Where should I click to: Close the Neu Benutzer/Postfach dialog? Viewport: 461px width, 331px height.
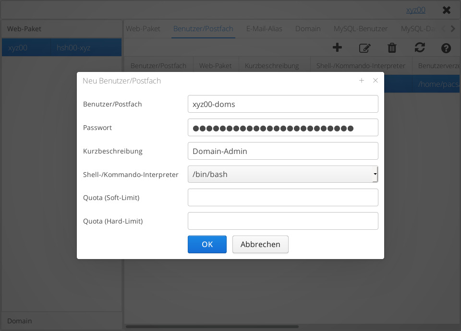(376, 81)
